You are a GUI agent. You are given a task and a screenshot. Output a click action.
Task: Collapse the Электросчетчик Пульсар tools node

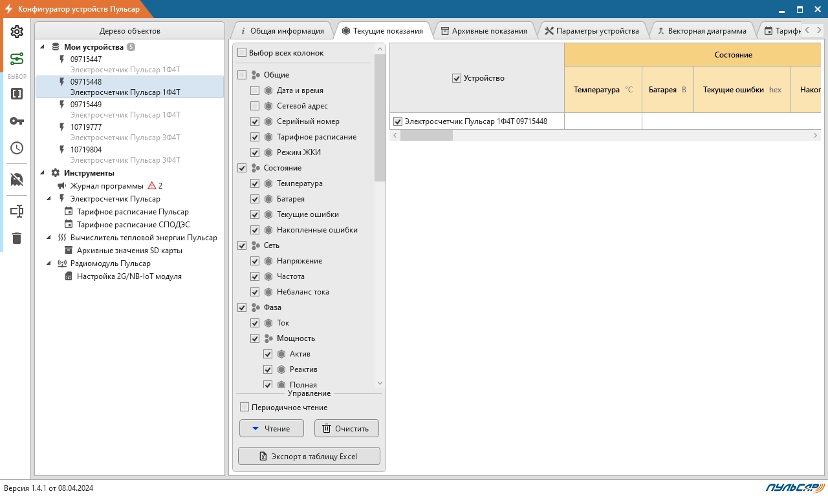tap(49, 199)
